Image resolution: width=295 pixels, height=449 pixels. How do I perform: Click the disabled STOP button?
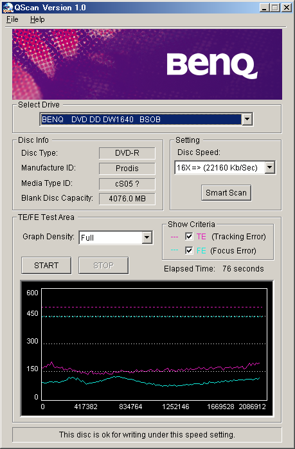pyautogui.click(x=103, y=266)
